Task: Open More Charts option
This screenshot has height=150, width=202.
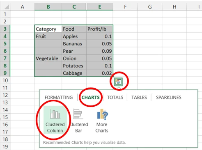Action: click(102, 121)
